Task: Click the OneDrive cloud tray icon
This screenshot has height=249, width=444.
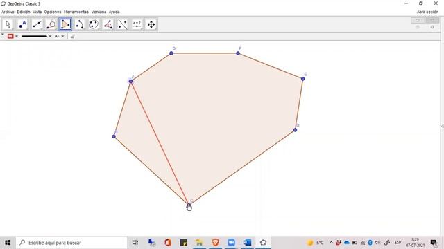Action: coord(347,243)
